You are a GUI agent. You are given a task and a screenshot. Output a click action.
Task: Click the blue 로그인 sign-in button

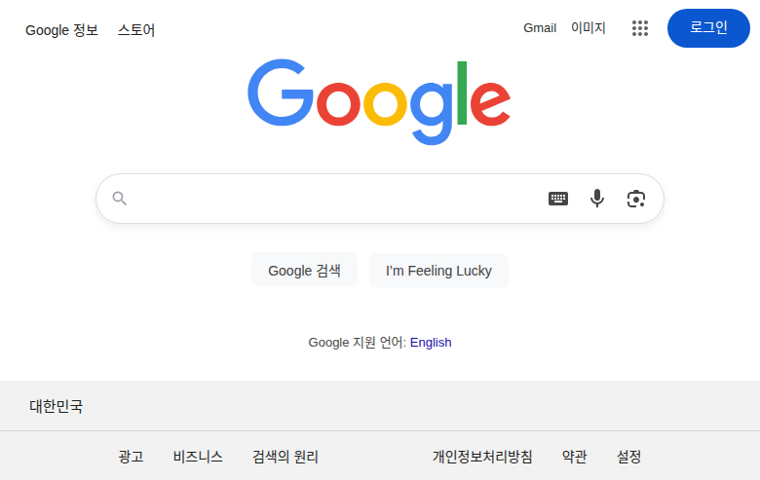tap(708, 27)
